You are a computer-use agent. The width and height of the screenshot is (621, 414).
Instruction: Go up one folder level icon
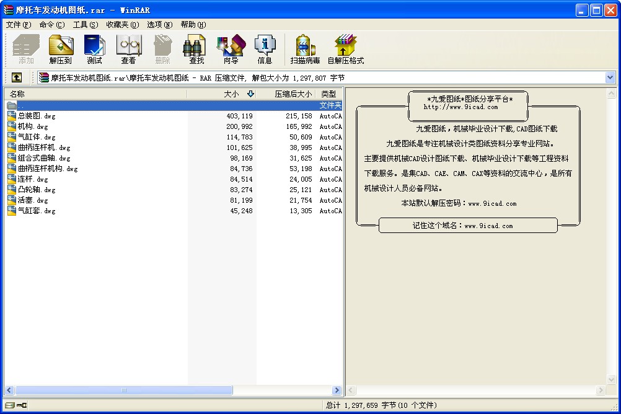[17, 77]
